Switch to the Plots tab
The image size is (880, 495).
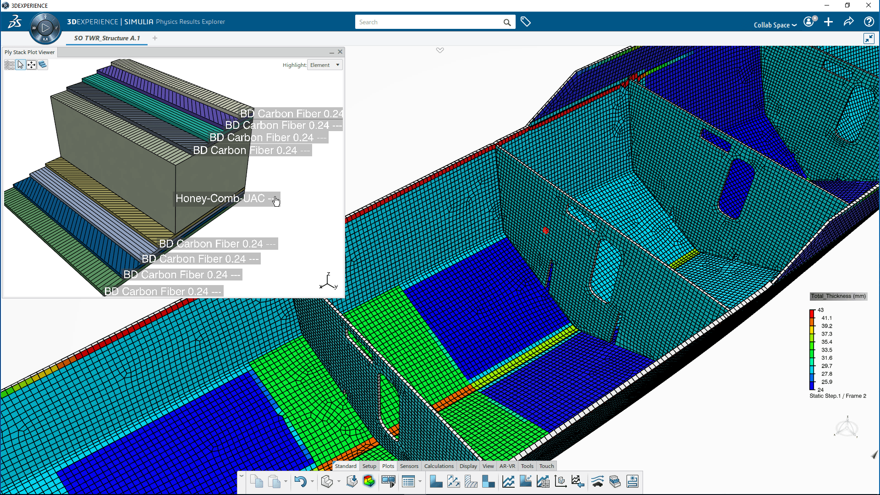click(x=388, y=466)
